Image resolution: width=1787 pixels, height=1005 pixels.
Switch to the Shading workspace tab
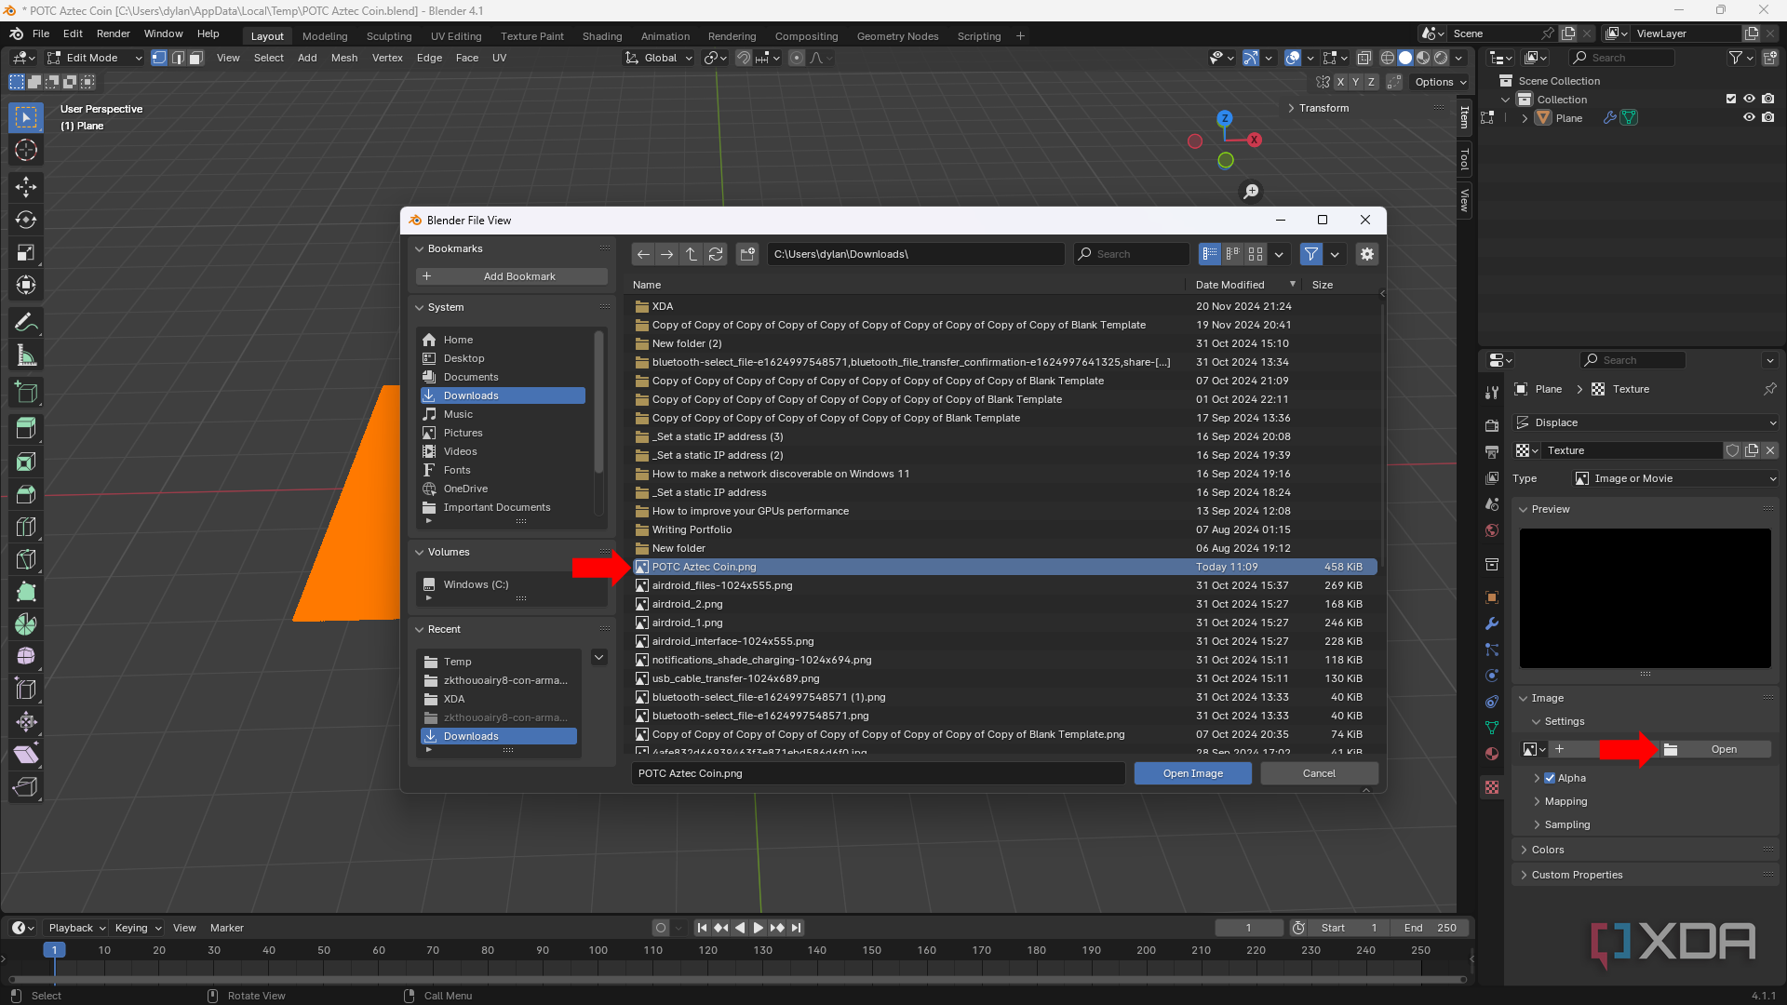pos(602,36)
